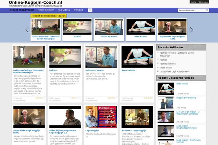
Task: Open carousel thumbnail for Ischias en hernia
Action: pos(109,27)
